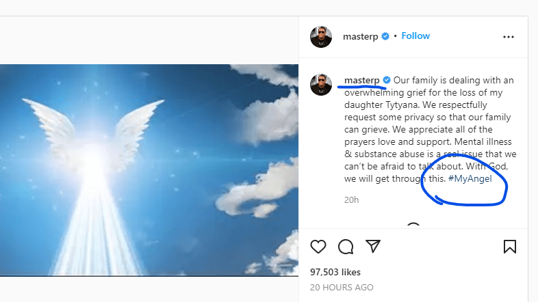Open the three-dot more options menu
This screenshot has height=302, width=538.
508,37
